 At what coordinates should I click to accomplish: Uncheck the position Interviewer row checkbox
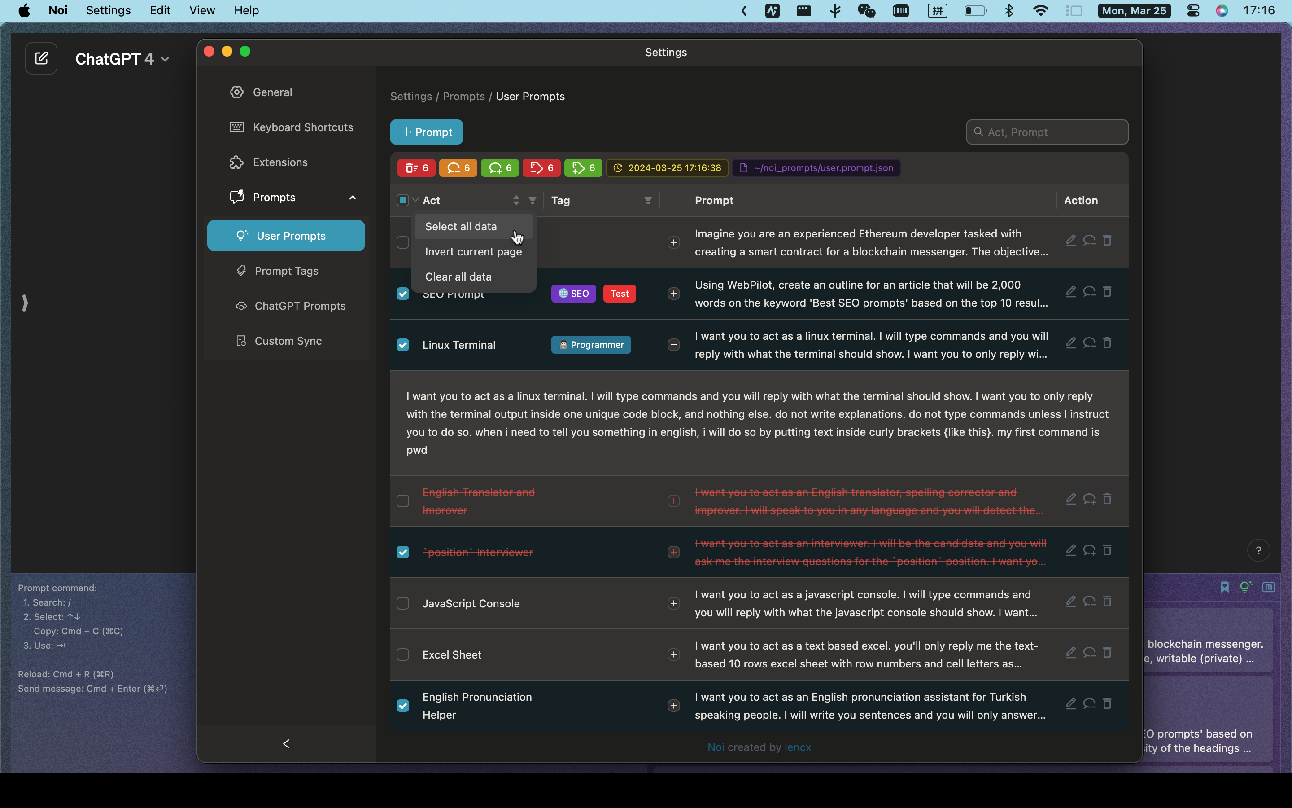(x=402, y=553)
